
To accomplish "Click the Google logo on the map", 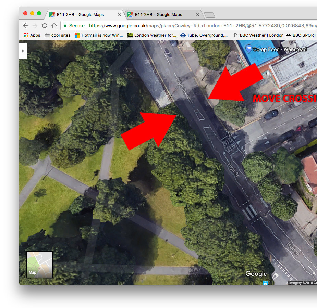I will point(256,274).
